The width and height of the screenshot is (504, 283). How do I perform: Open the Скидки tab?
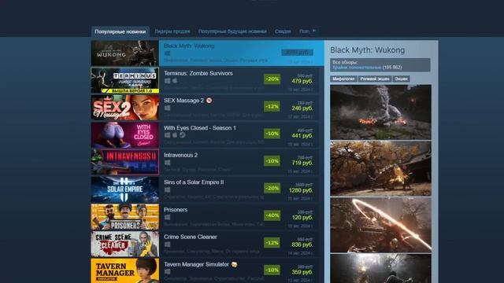(283, 31)
